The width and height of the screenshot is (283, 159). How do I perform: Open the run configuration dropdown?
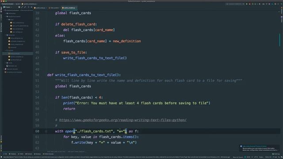(x=235, y=4)
